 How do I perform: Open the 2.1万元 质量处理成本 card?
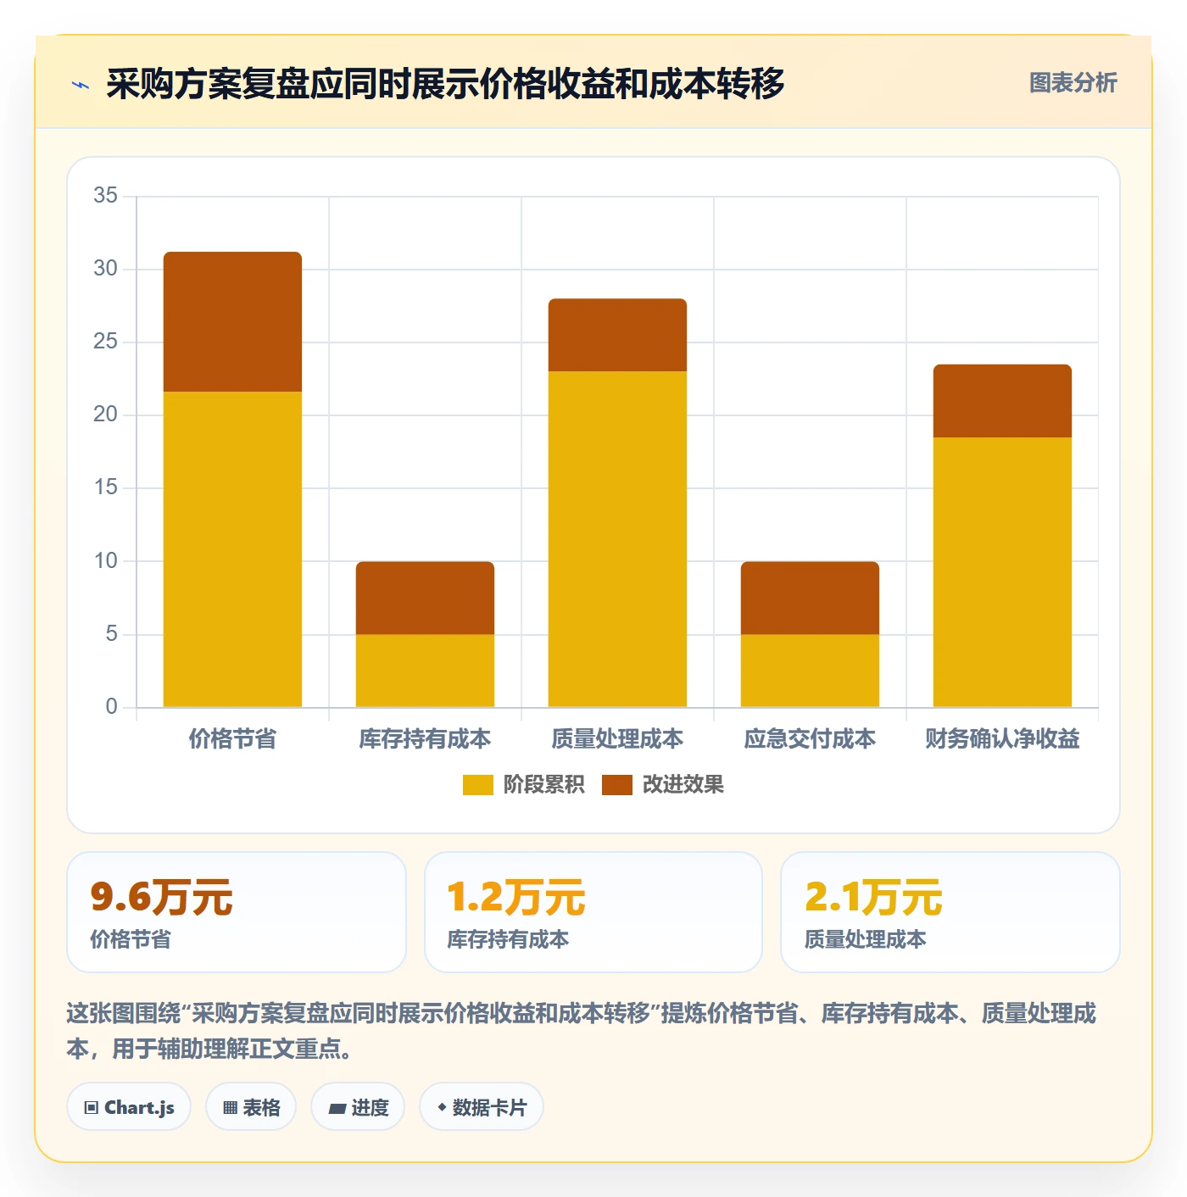click(x=950, y=912)
